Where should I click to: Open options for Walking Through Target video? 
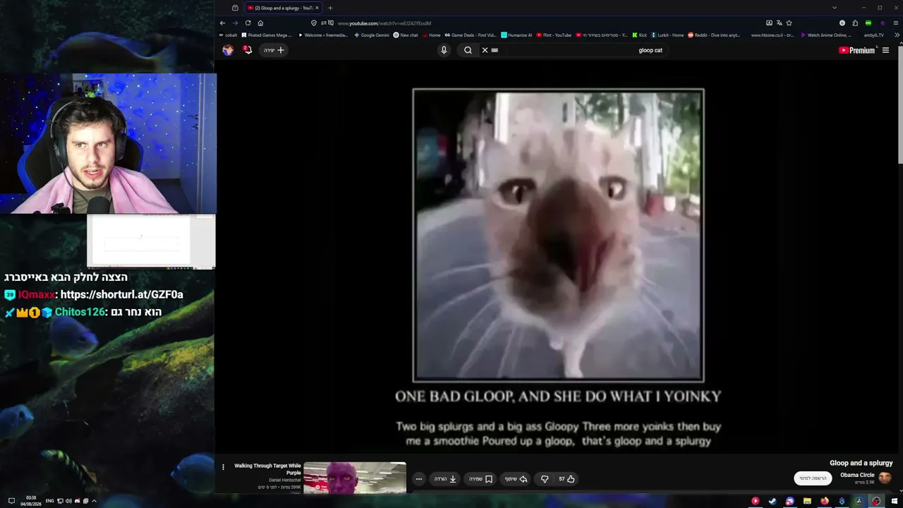tap(223, 467)
